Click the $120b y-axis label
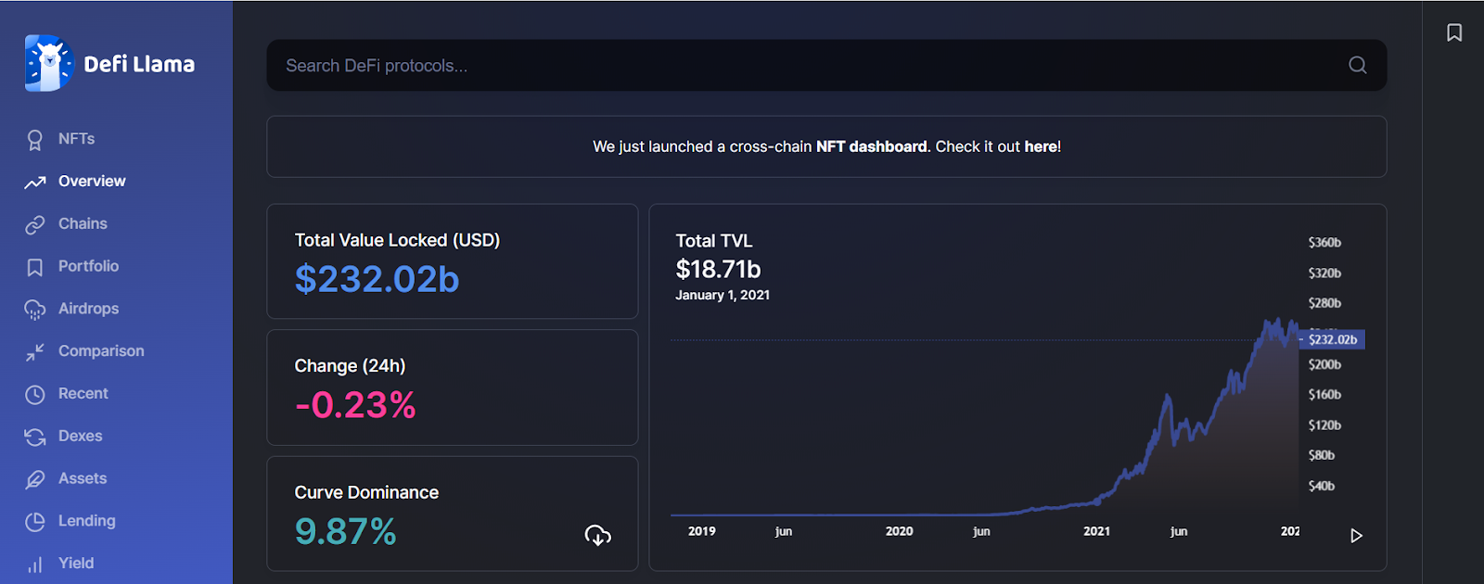This screenshot has width=1484, height=584. (1324, 425)
